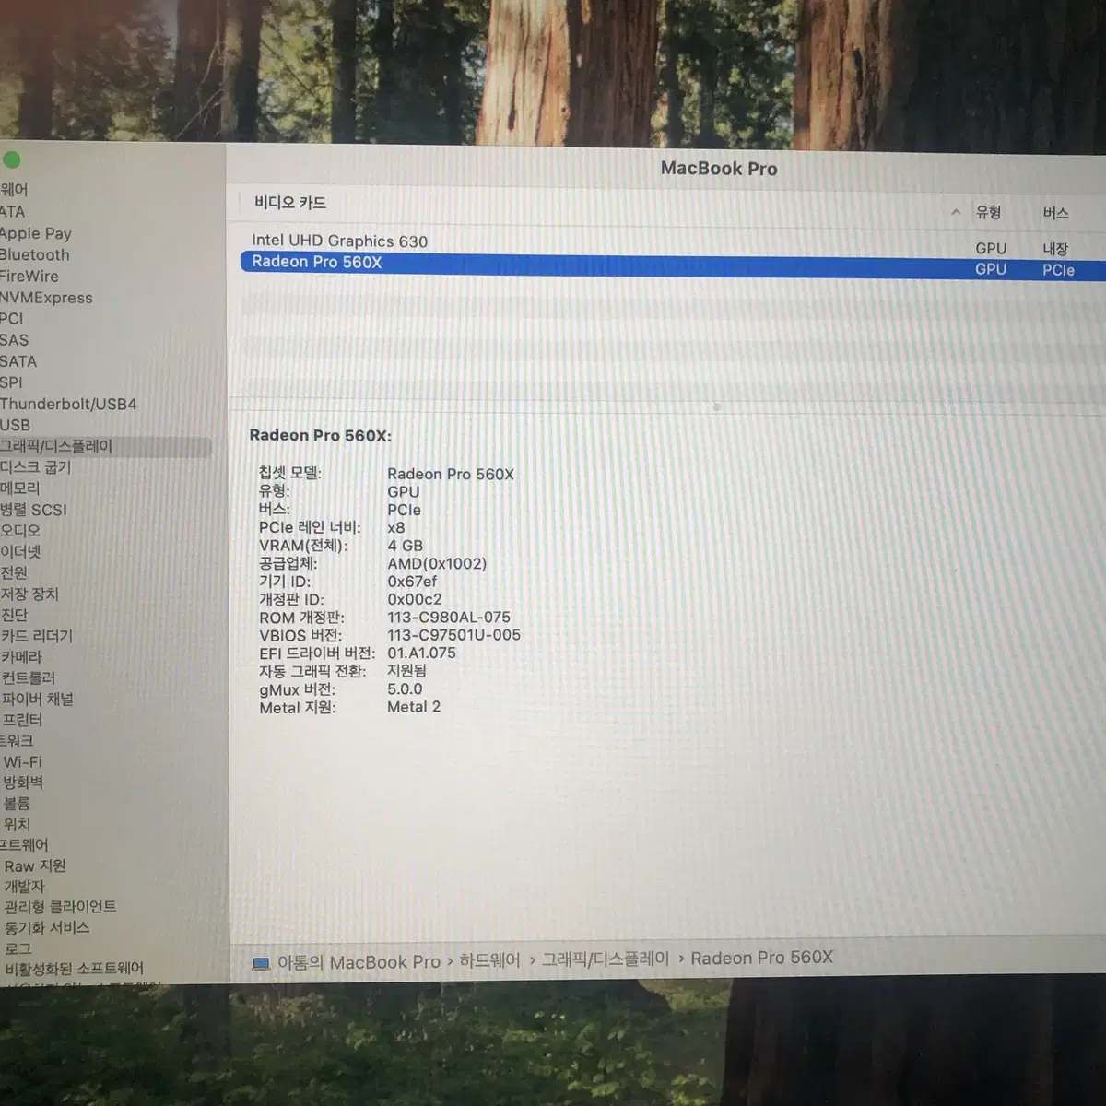Click 아톰의 MacBook Pro in path bar
Image resolution: width=1106 pixels, height=1106 pixels.
pos(359,962)
